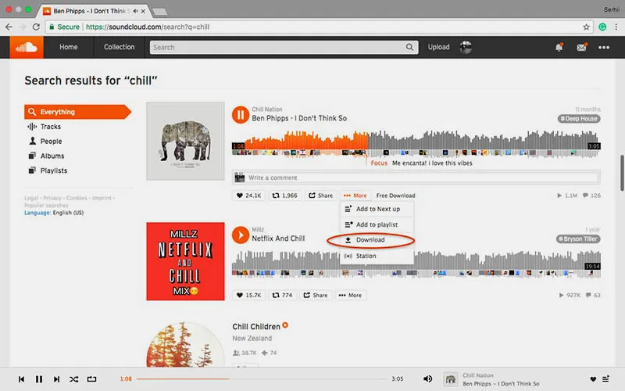
Task: Share the Ben Phipps track
Action: point(320,195)
